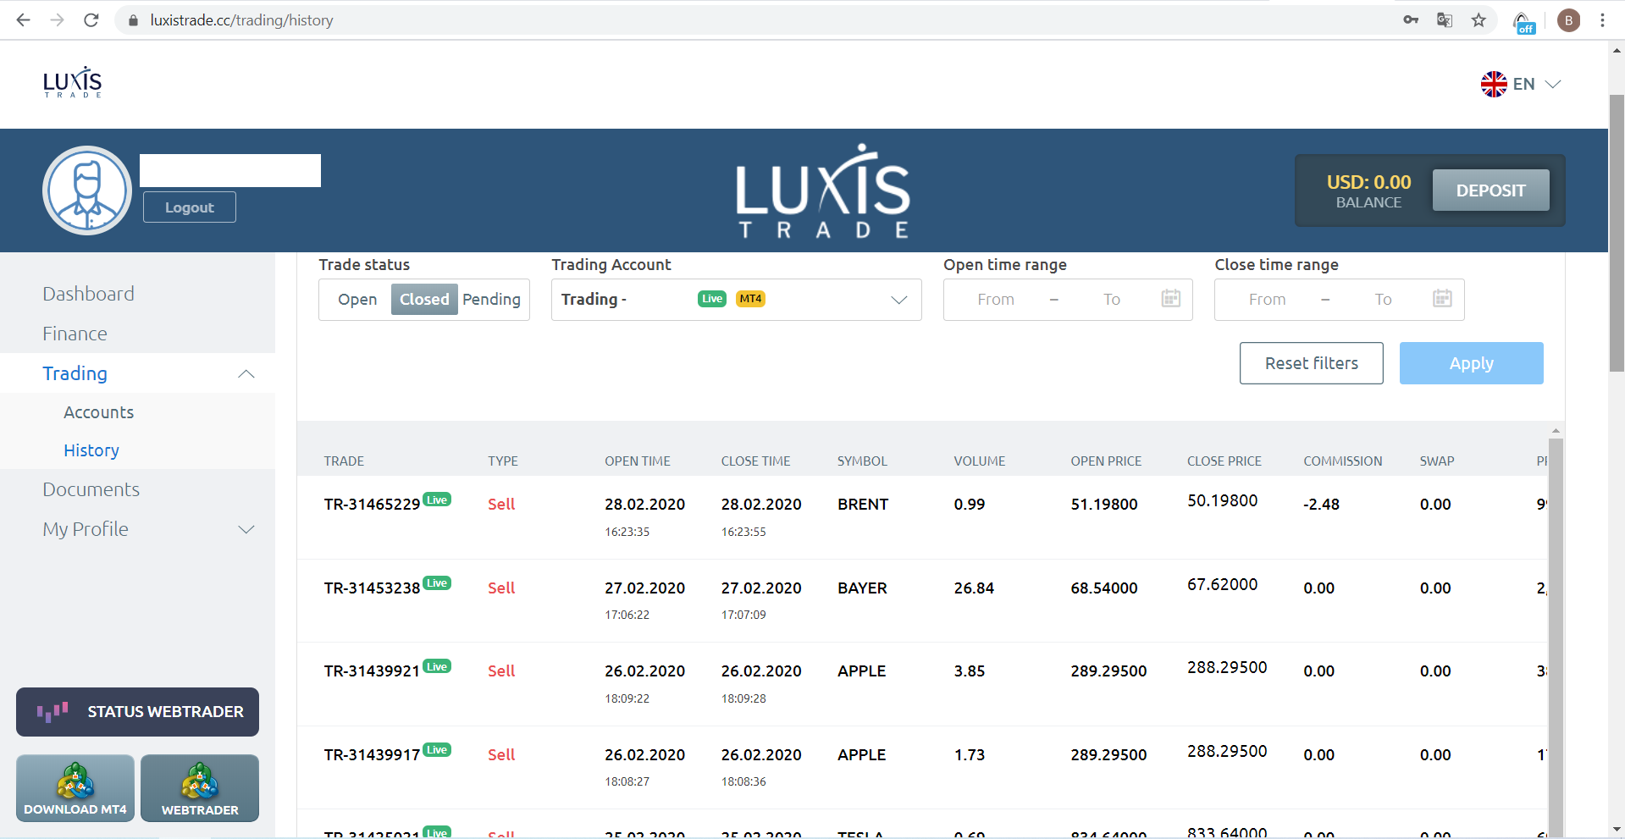This screenshot has width=1625, height=839.
Task: Click the Close time range From field
Action: (x=1267, y=300)
